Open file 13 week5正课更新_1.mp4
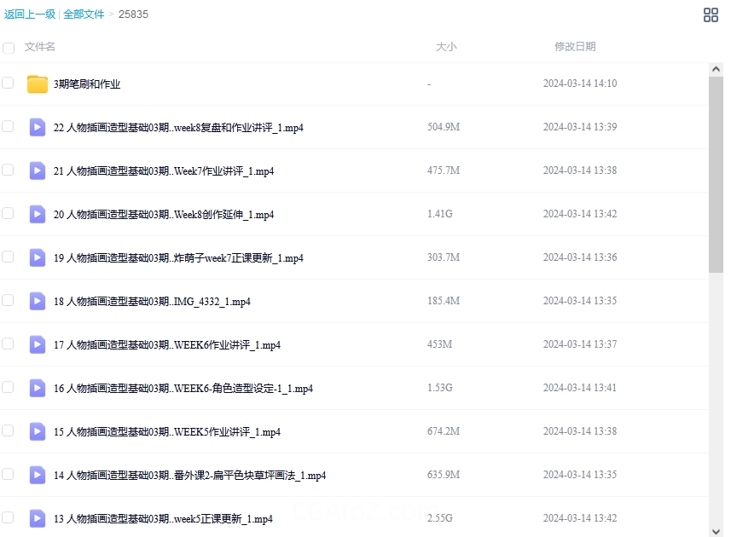The image size is (731, 537). 163,519
